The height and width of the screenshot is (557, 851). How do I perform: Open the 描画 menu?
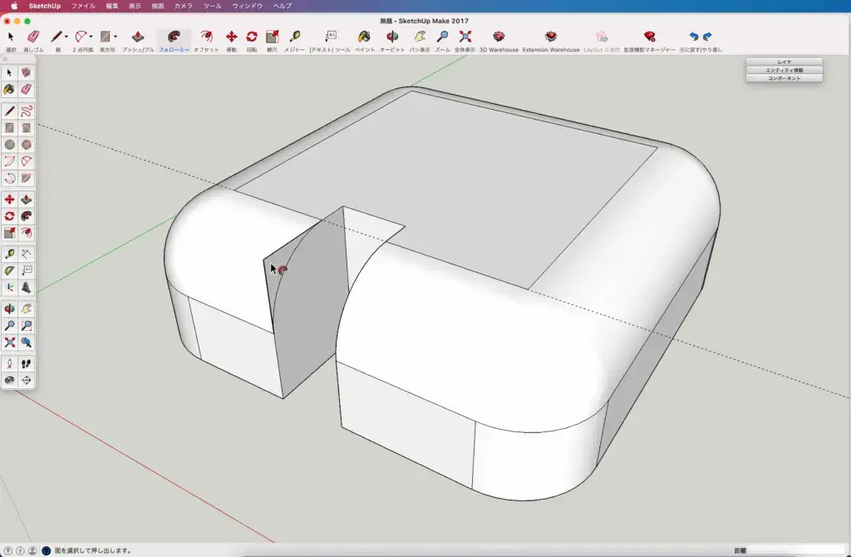coord(157,6)
